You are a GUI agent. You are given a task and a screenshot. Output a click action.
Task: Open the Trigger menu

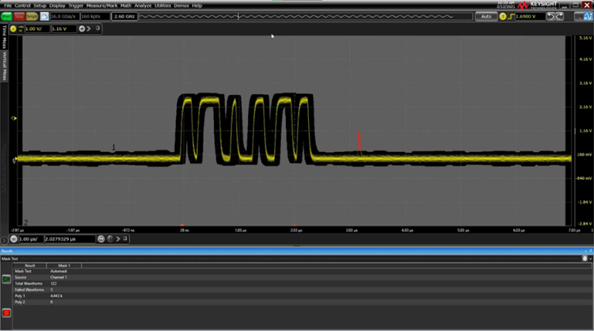click(x=75, y=5)
